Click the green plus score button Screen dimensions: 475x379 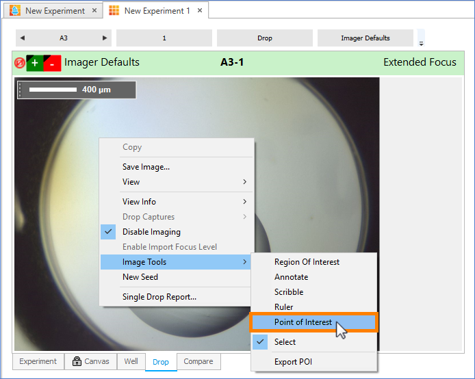pos(35,63)
